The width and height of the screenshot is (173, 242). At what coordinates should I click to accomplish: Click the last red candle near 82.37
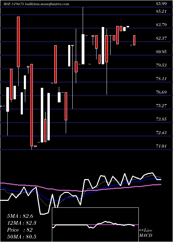[134, 40]
